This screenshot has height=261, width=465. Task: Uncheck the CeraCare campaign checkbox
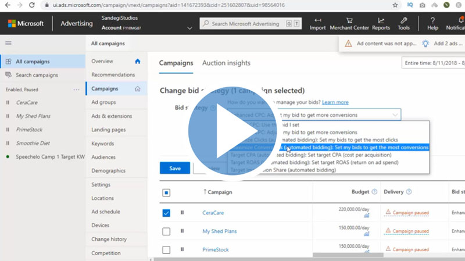point(166,213)
